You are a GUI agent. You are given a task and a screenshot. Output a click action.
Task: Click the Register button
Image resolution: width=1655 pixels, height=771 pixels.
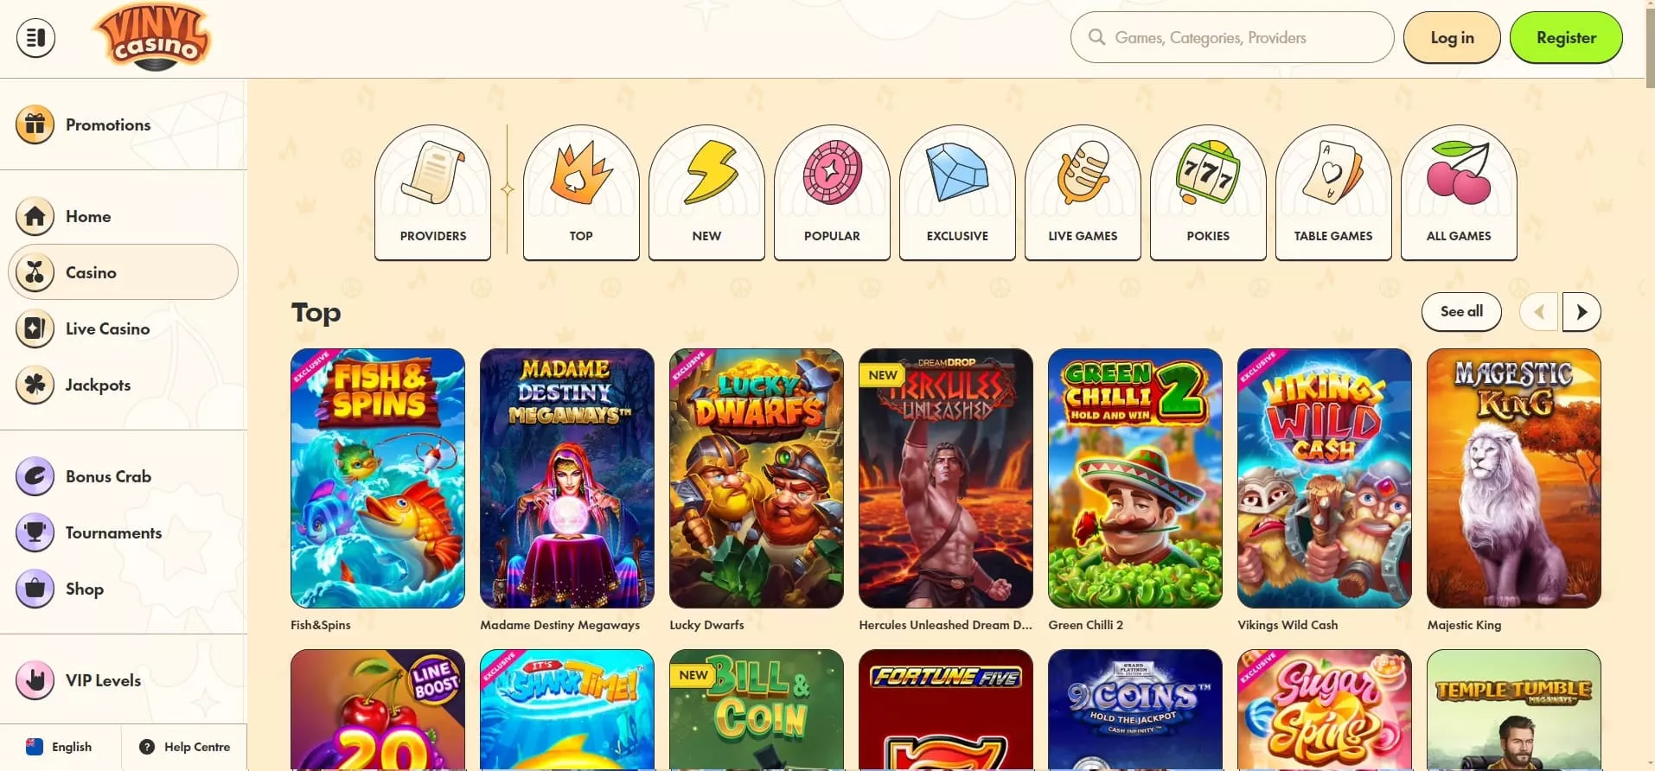[x=1566, y=37]
